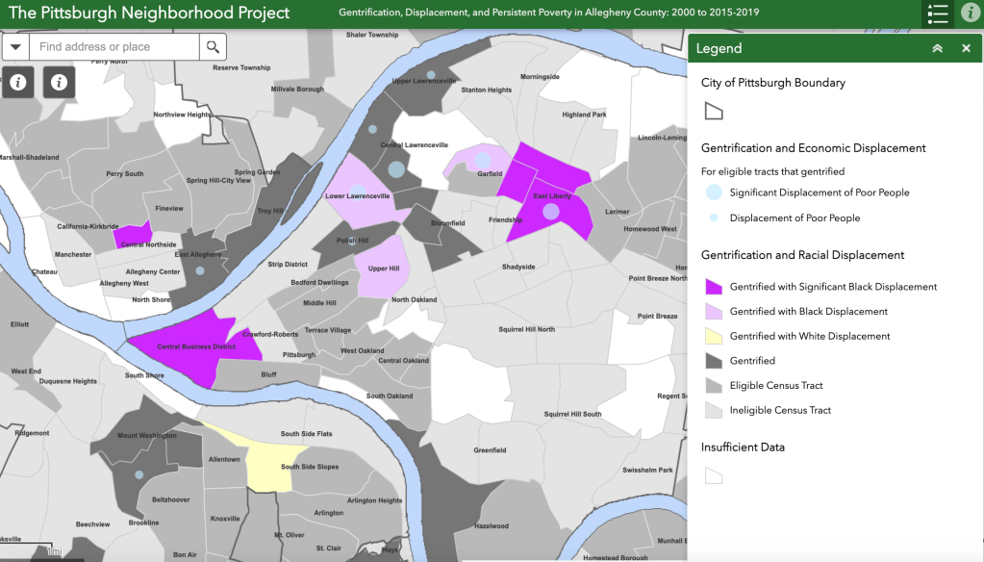Open the first info button below the search bar
Image resolution: width=984 pixels, height=562 pixels.
[x=17, y=83]
